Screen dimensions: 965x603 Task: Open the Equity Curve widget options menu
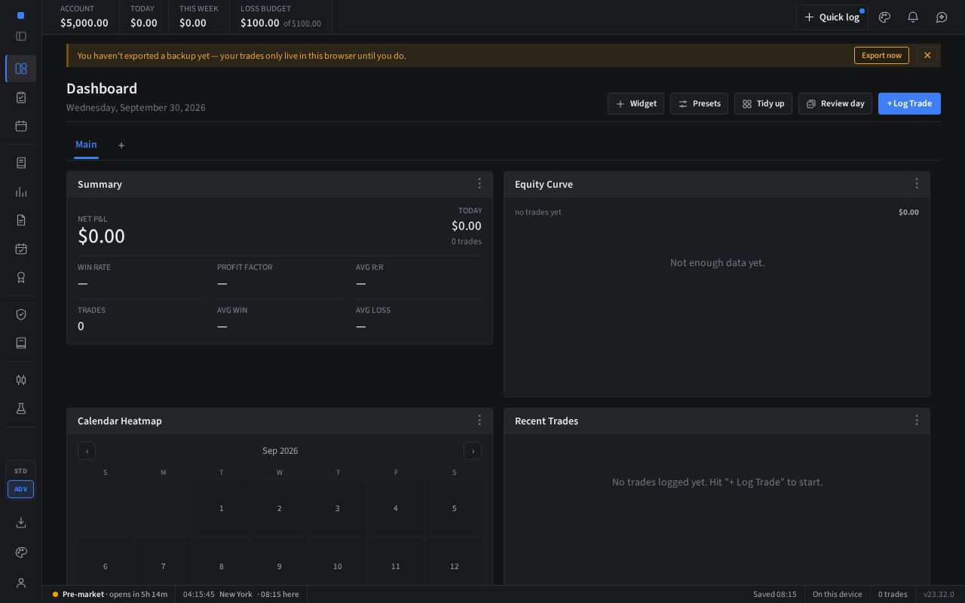tap(917, 184)
